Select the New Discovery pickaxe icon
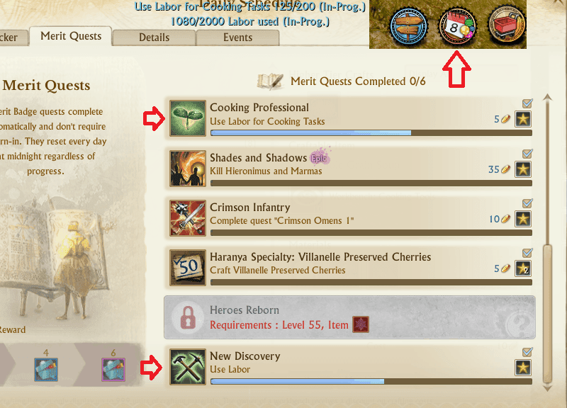This screenshot has height=408, width=567. point(188,367)
